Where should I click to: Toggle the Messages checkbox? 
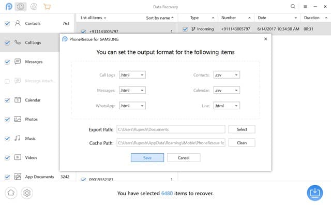coord(7,62)
